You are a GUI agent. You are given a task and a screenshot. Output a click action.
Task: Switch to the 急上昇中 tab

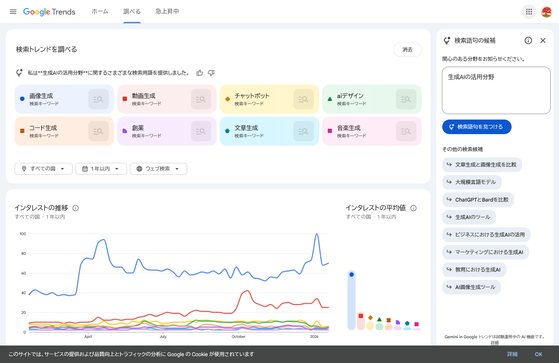167,12
